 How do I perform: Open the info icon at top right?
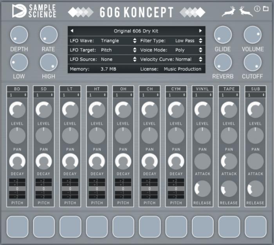point(257,9)
